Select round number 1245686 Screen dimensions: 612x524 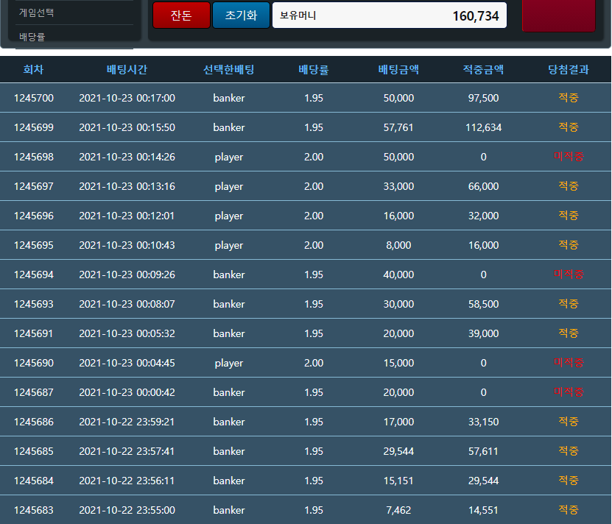(34, 422)
